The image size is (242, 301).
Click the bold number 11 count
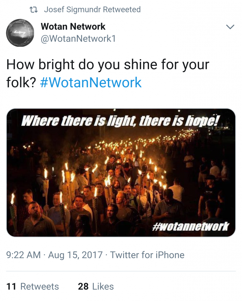click(x=11, y=286)
